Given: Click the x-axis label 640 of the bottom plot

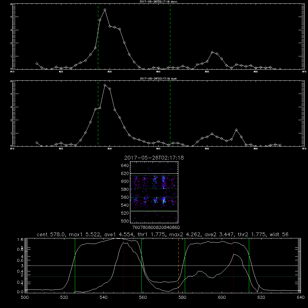Looking at the screenshot, I should pos(301,298).
